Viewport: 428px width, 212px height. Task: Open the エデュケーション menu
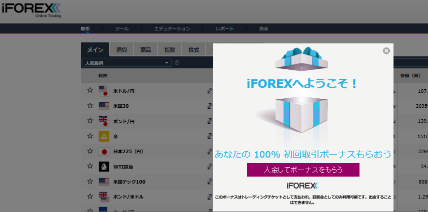point(172,28)
